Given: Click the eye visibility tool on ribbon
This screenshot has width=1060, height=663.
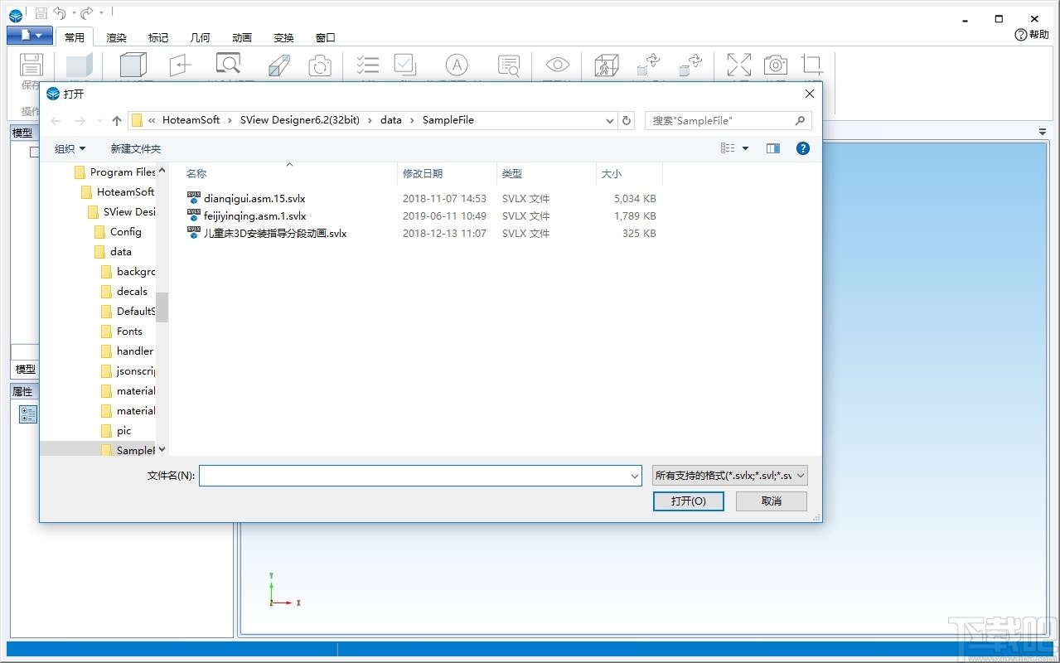Looking at the screenshot, I should click(x=556, y=65).
